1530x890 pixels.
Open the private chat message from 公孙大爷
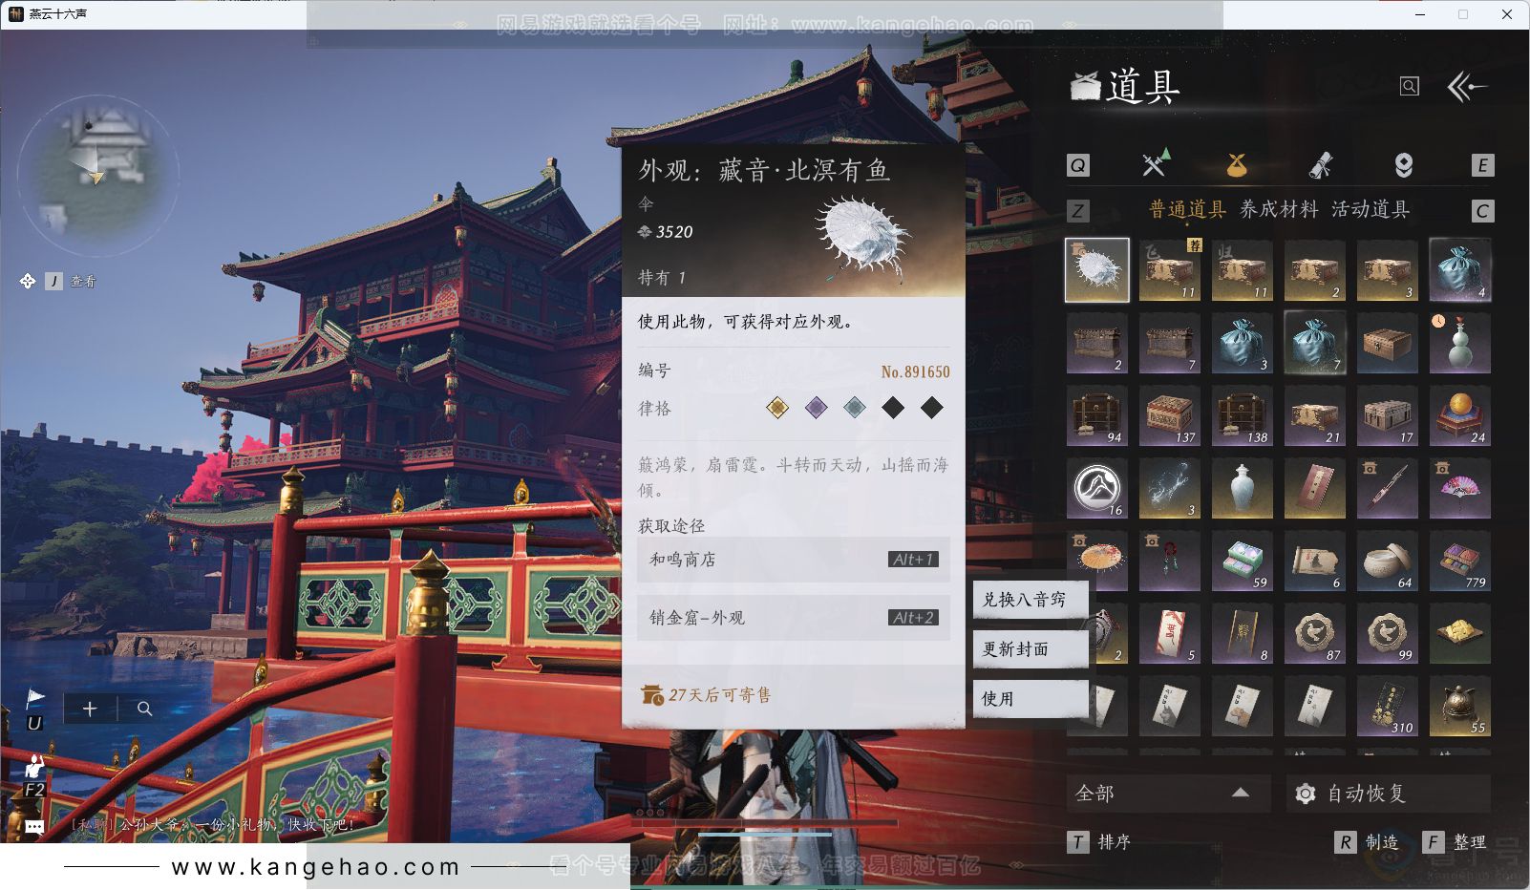click(215, 824)
